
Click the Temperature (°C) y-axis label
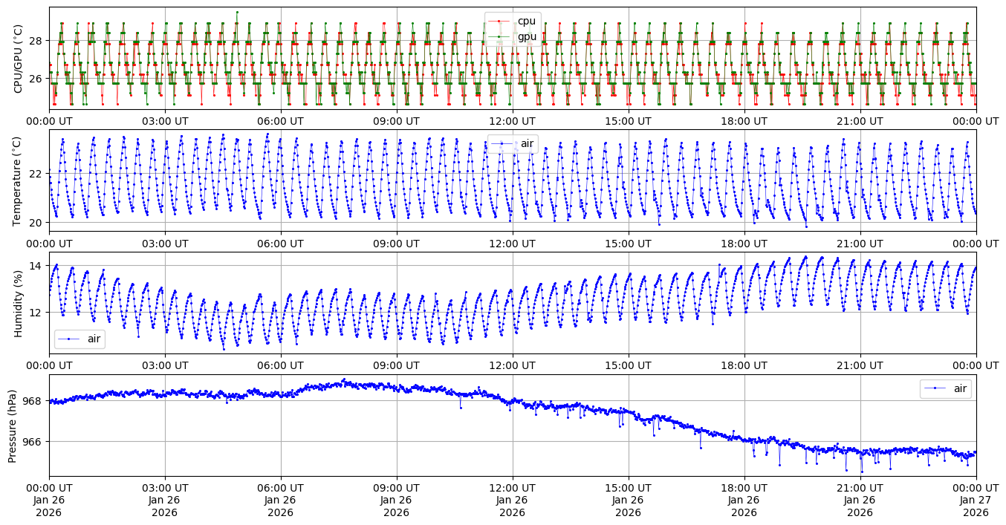(19, 180)
